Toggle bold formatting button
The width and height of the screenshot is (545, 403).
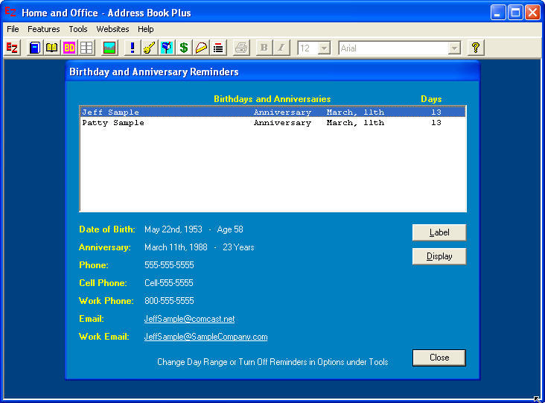(x=264, y=48)
